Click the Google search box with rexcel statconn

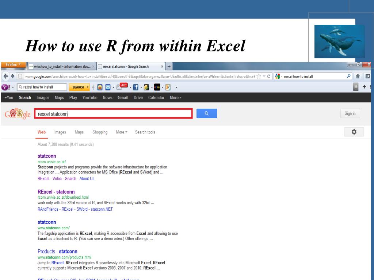(x=113, y=114)
